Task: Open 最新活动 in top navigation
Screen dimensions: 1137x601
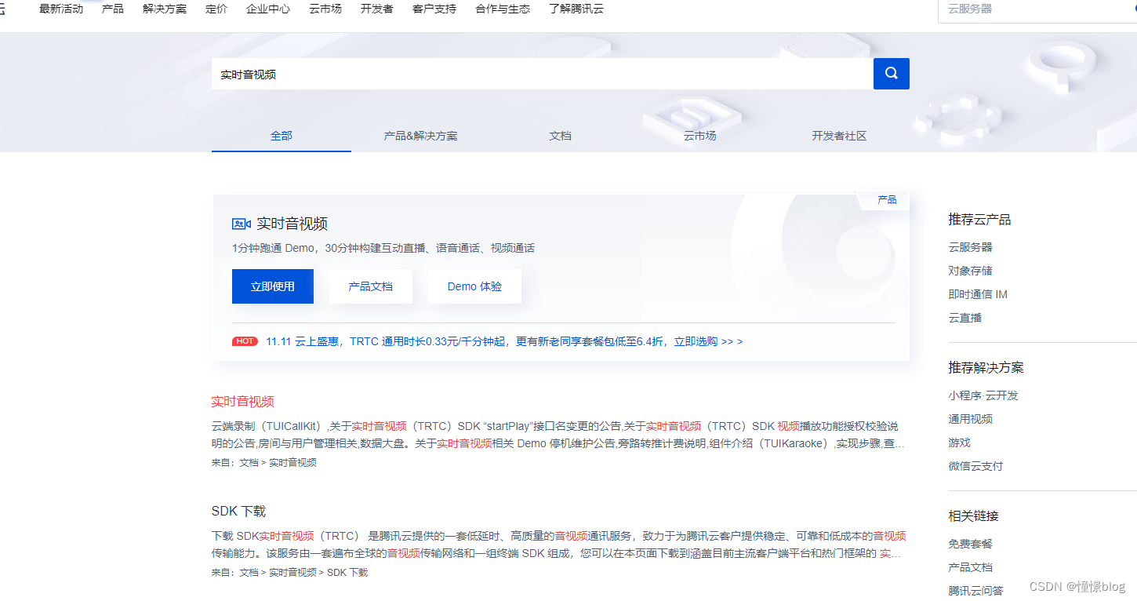Action: pyautogui.click(x=61, y=9)
